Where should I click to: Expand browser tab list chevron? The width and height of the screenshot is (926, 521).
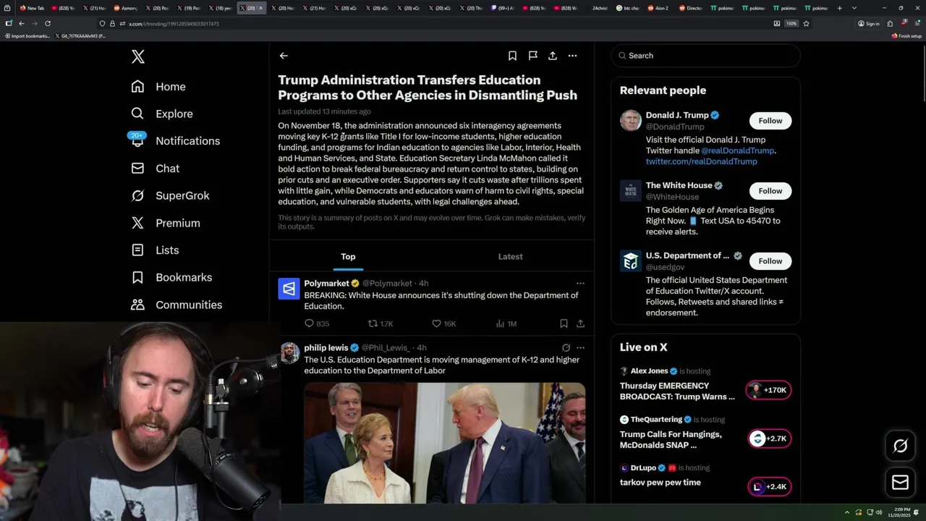854,8
